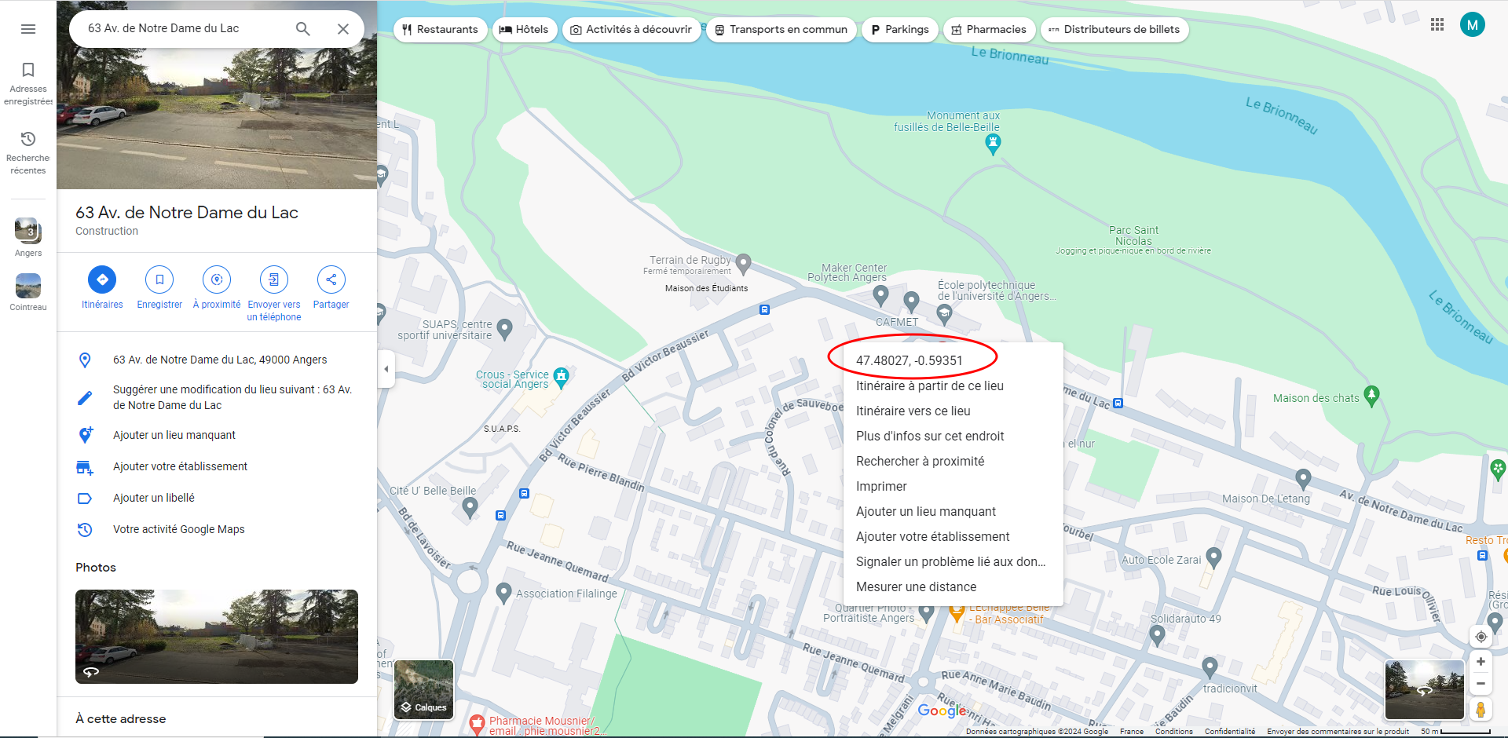The image size is (1508, 738).
Task: Click Ajouter un lieu manquant in the side panel
Action: pyautogui.click(x=217, y=435)
